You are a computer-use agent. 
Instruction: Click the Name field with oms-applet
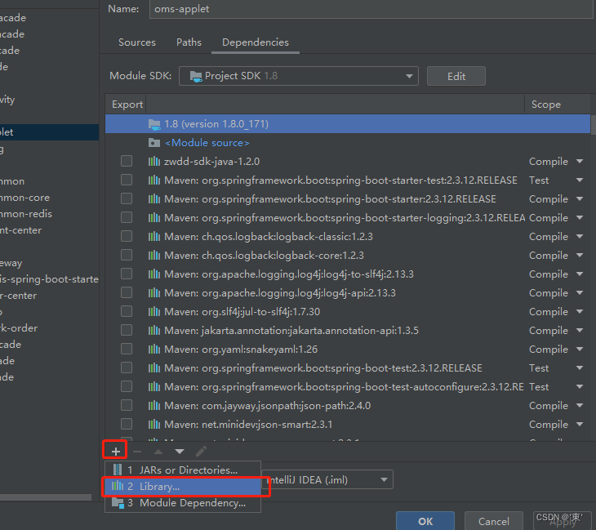[x=371, y=9]
